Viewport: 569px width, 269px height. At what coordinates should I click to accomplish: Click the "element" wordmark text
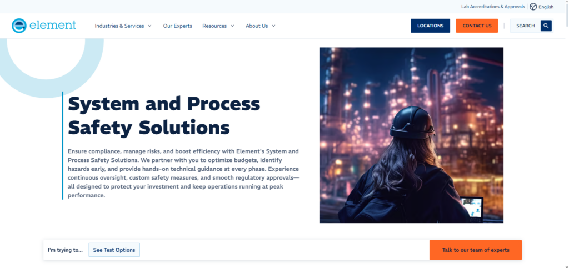click(53, 25)
